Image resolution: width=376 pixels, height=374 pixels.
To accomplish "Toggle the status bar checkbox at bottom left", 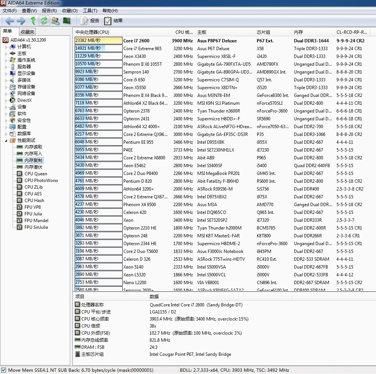I will (x=4, y=370).
